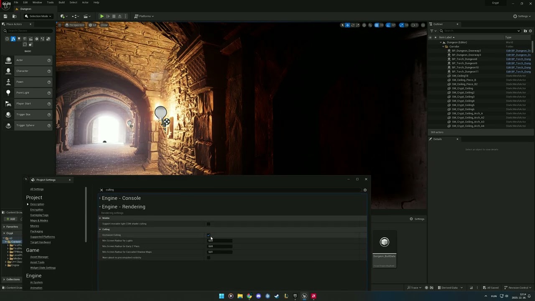The width and height of the screenshot is (535, 301).
Task: Open the Selection Mode dropdown
Action: coord(38,16)
